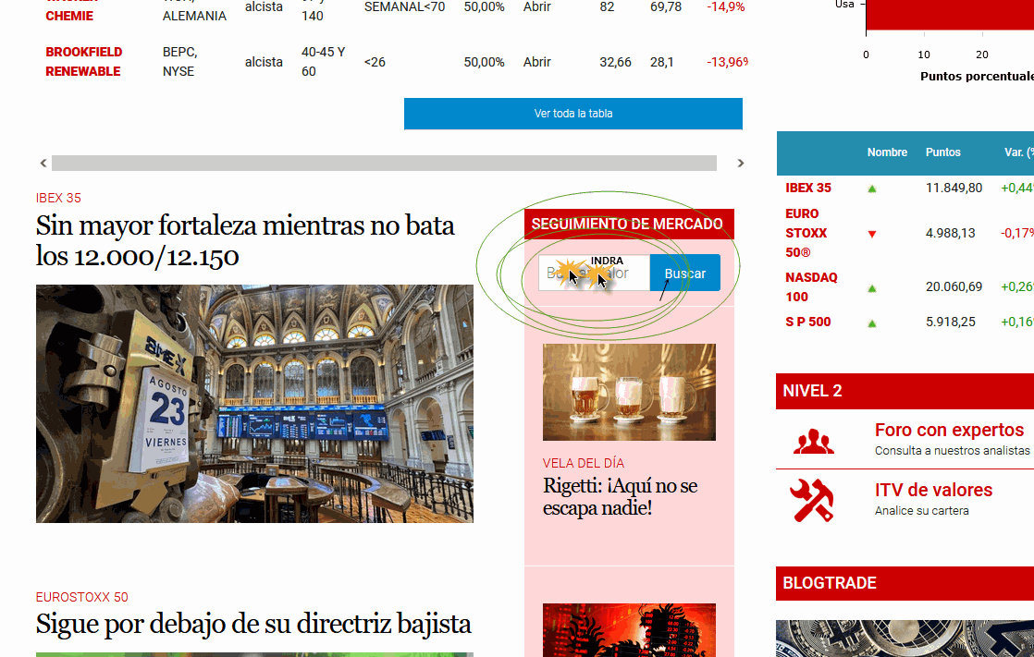The image size is (1034, 657).
Task: Open the beer mugs article thumbnail
Action: pos(629,392)
